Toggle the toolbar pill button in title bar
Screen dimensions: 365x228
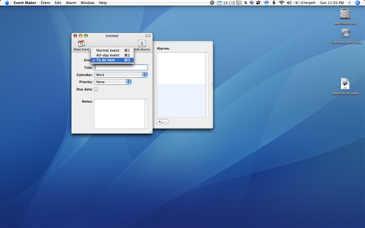coord(148,36)
